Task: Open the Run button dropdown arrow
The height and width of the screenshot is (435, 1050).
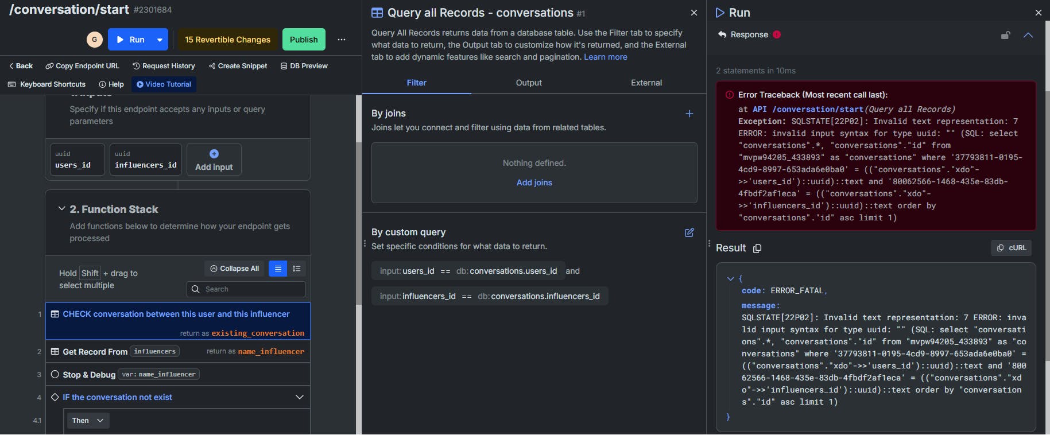Action: pyautogui.click(x=160, y=40)
